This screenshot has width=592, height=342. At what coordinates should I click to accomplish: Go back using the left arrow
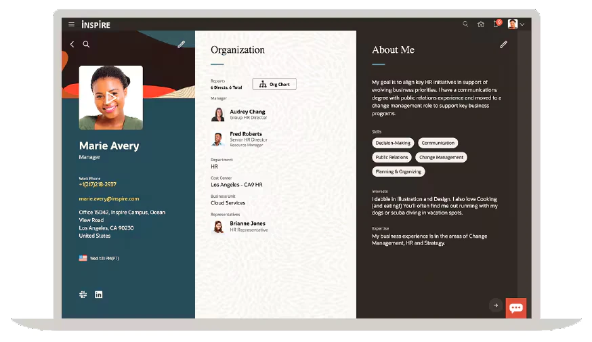click(x=72, y=44)
